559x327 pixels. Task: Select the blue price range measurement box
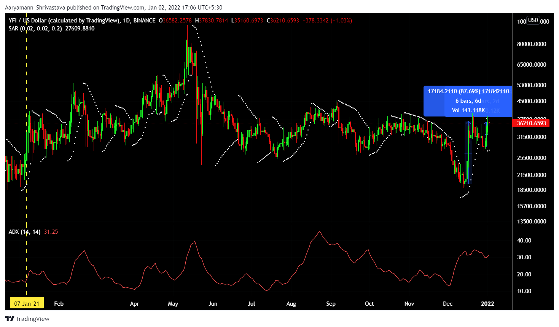[x=468, y=101]
